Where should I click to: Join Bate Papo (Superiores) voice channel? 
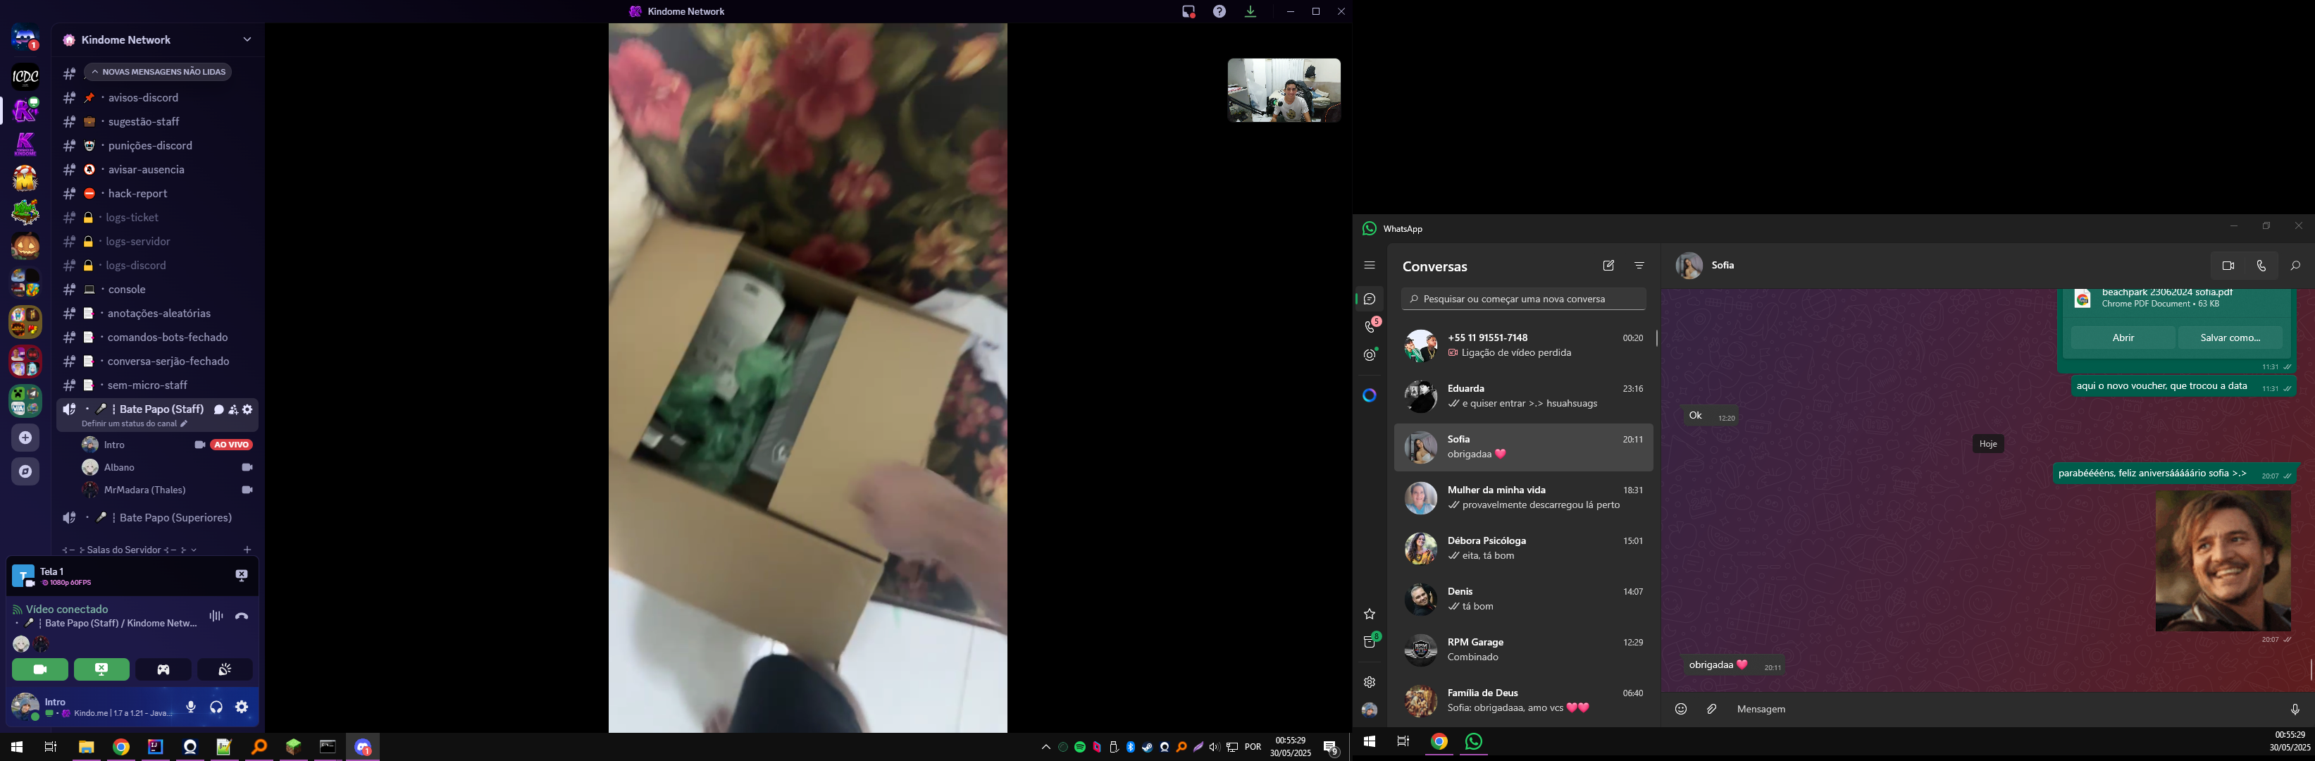tap(159, 517)
